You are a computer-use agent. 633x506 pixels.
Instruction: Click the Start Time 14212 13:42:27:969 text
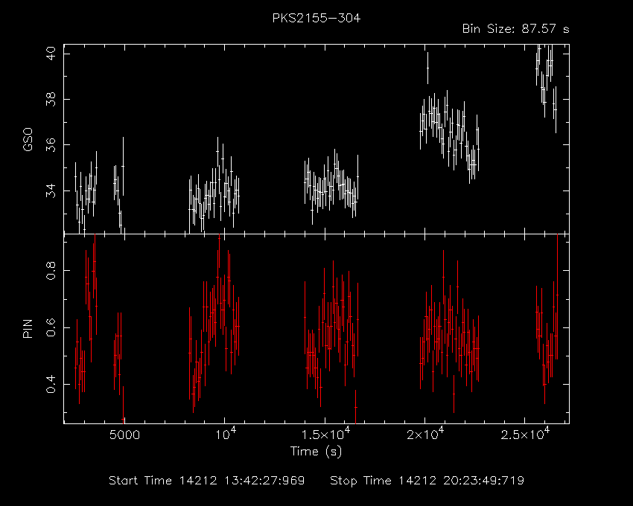click(x=207, y=481)
